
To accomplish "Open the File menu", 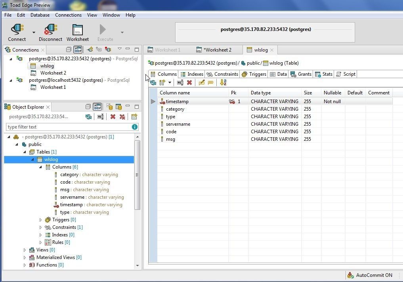I will (x=8, y=15).
